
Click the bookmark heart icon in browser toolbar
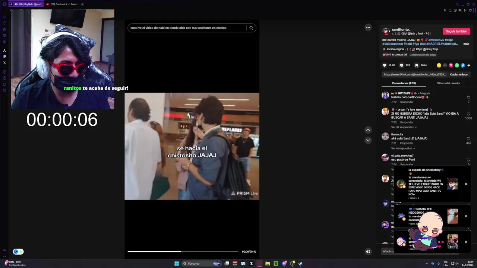[470, 10]
